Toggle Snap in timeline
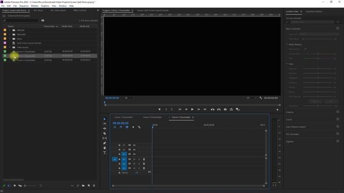Viewport: 344px width, 193px height. click(121, 127)
